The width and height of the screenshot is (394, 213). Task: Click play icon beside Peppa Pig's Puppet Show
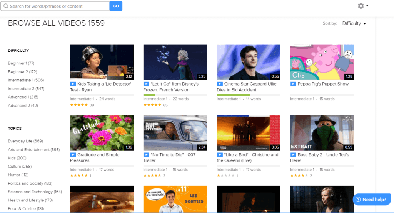293,84
